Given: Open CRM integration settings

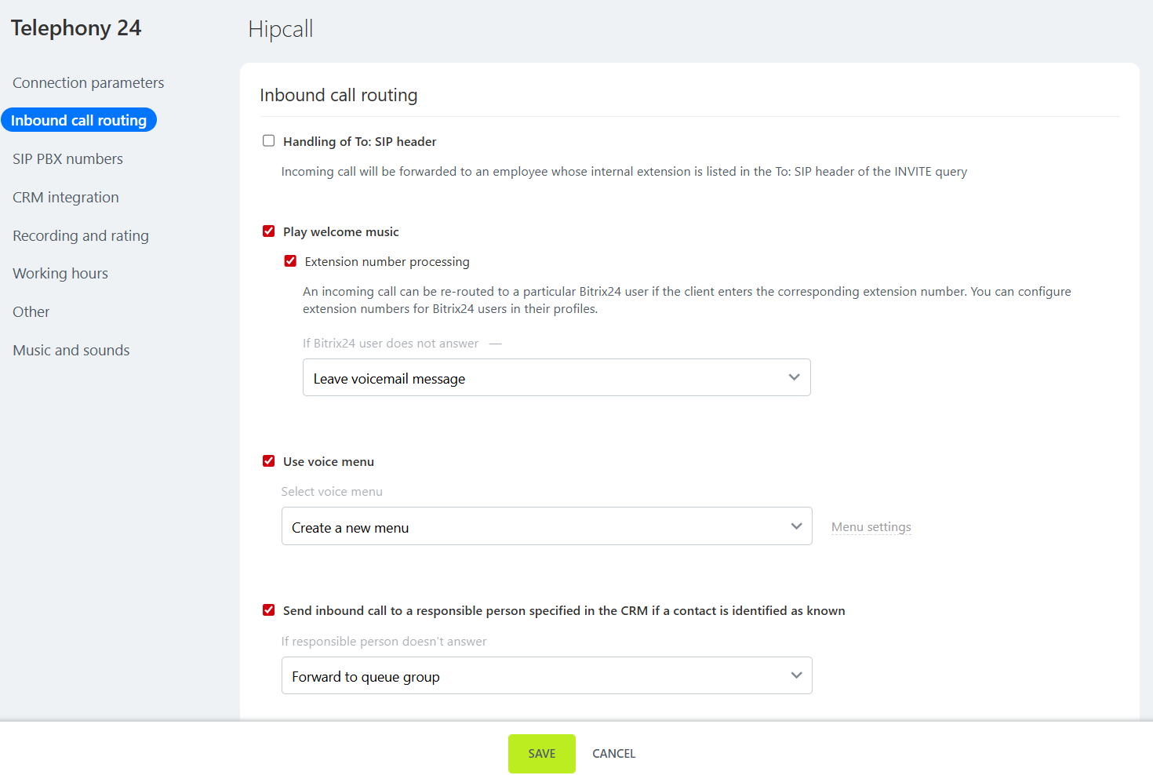Looking at the screenshot, I should click(x=66, y=197).
